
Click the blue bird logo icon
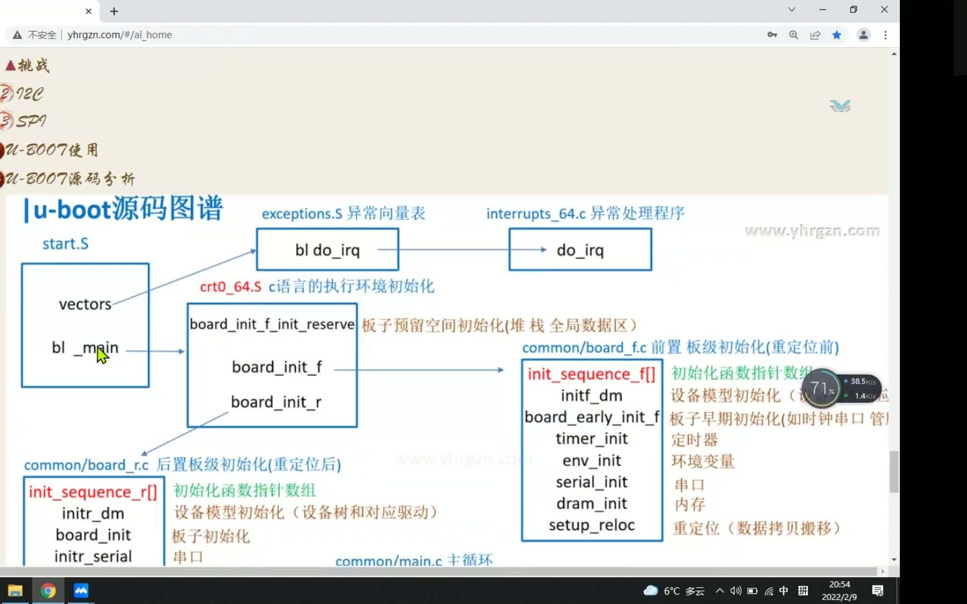(x=840, y=106)
